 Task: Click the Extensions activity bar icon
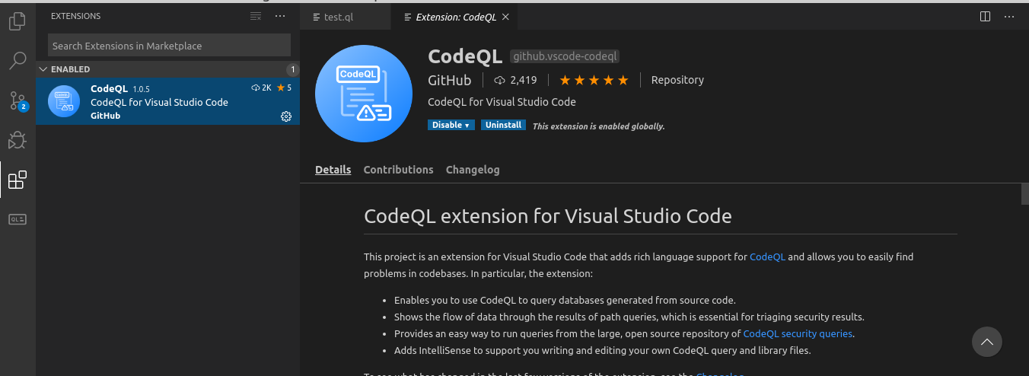click(x=17, y=180)
